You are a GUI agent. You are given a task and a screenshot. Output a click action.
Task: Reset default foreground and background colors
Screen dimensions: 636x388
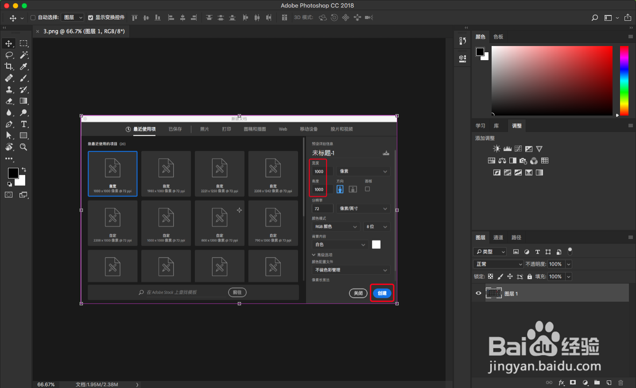10,184
